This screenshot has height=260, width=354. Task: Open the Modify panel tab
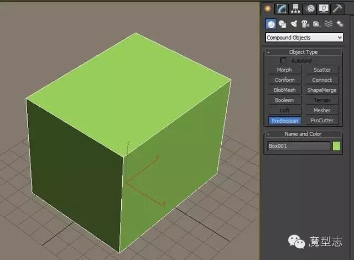[282, 9]
